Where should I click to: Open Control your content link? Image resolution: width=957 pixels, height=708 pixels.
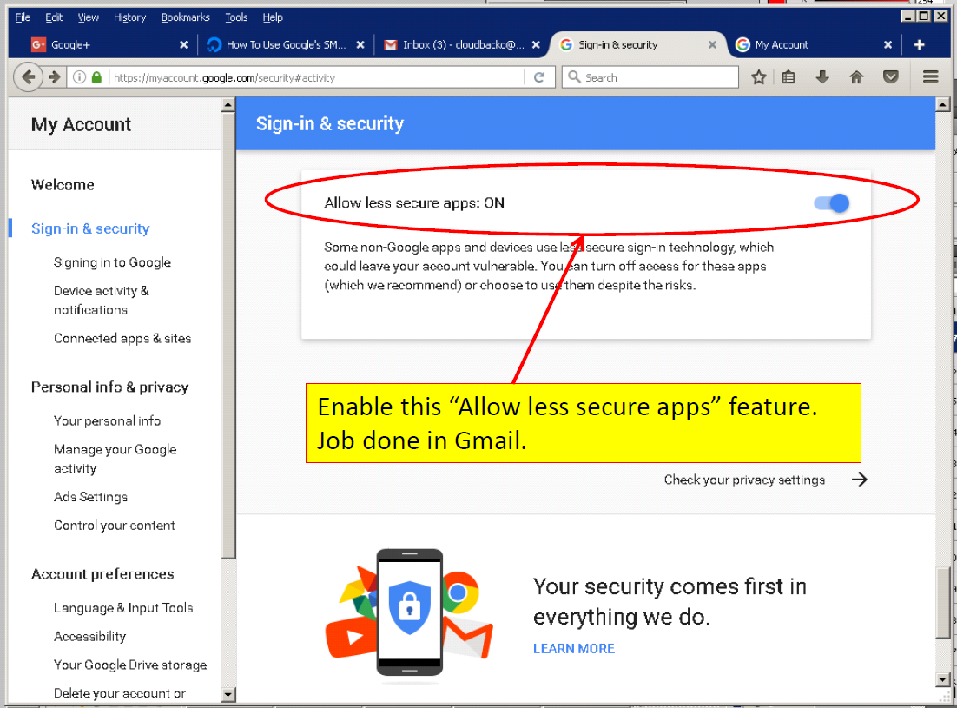(x=114, y=526)
